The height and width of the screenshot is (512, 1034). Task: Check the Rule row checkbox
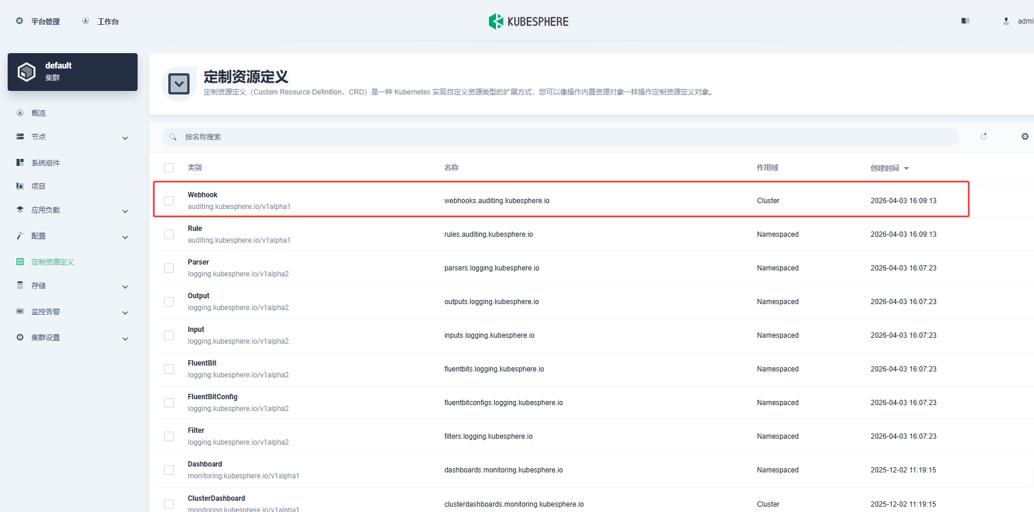click(x=169, y=234)
